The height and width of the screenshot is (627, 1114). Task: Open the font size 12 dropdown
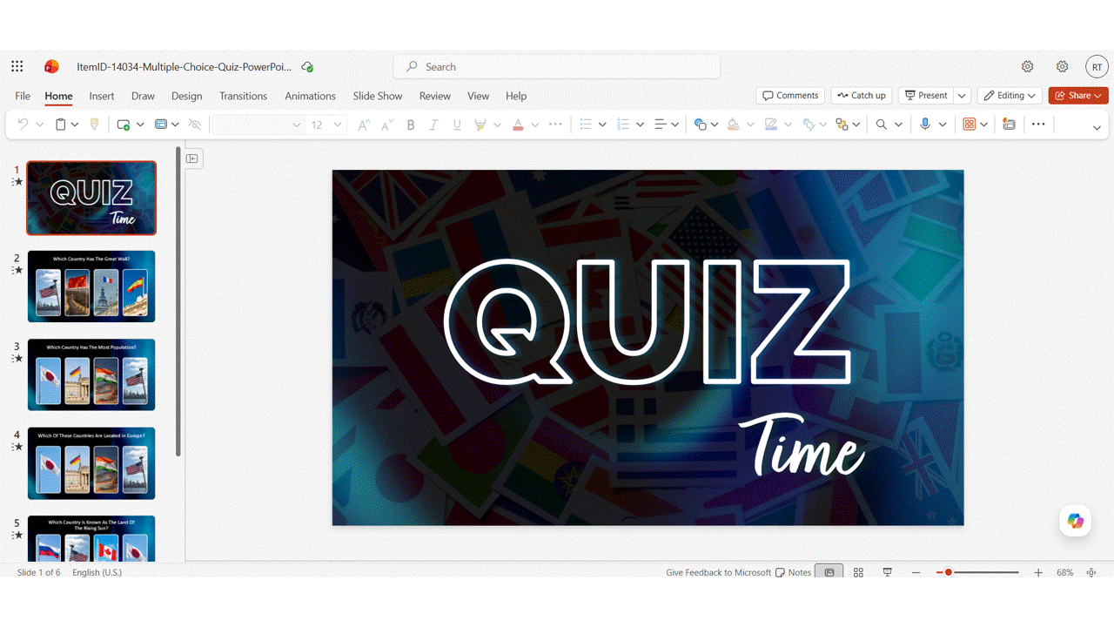coord(326,125)
